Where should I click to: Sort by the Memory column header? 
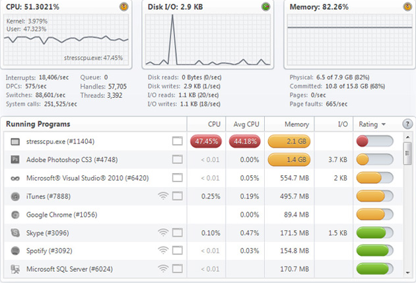coord(289,124)
